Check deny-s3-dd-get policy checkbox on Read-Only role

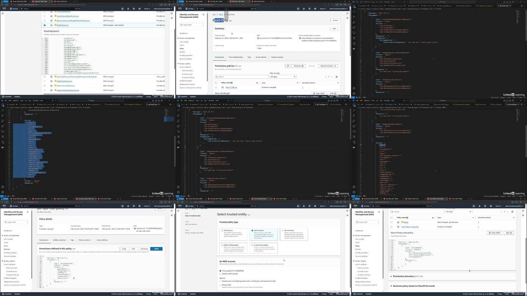click(216, 87)
